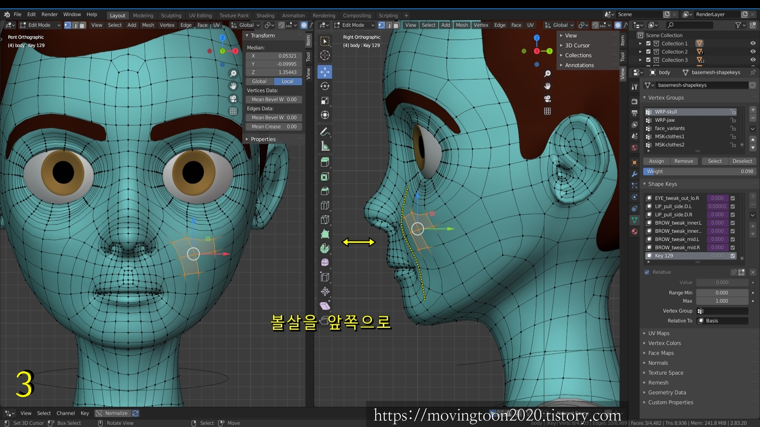This screenshot has width=760, height=427.
Task: Click zoom icon in left viewport
Action: click(x=233, y=74)
